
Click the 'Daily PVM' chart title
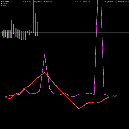[x=5, y=2]
